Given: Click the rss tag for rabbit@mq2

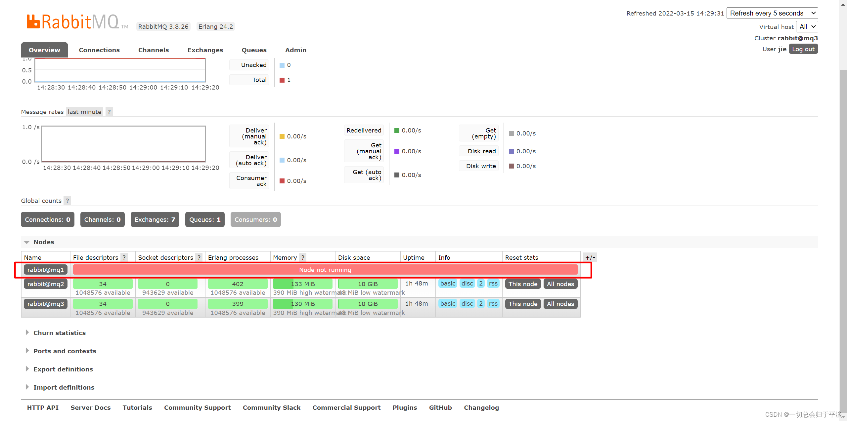Looking at the screenshot, I should coord(493,284).
